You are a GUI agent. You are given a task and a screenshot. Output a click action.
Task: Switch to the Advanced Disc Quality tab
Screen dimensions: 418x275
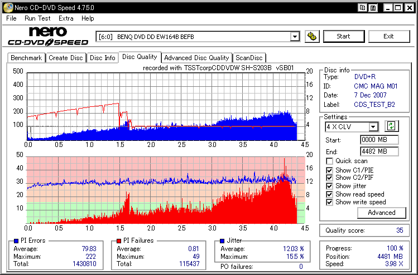tap(196, 57)
